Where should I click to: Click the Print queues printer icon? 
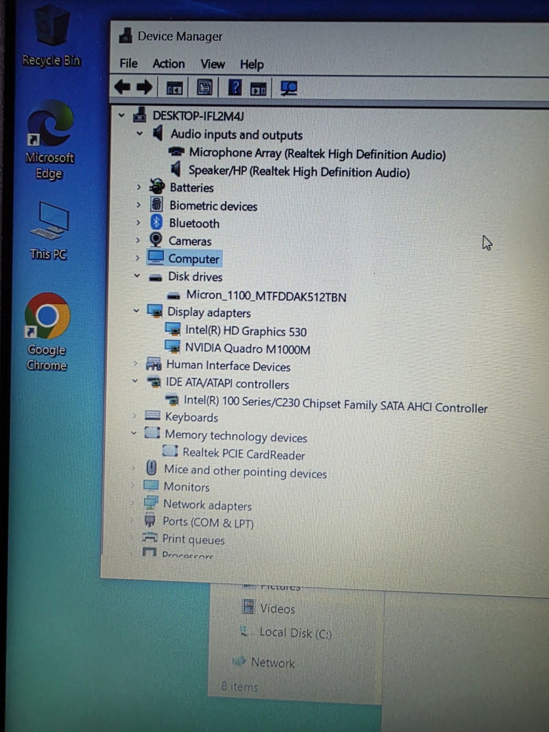(x=150, y=537)
